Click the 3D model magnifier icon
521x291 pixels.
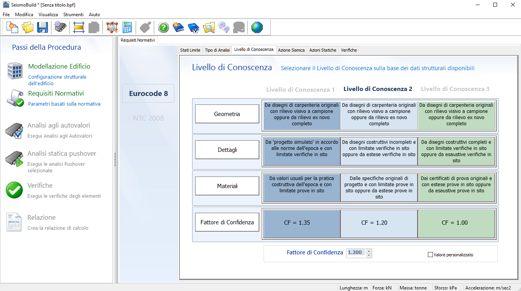112,27
